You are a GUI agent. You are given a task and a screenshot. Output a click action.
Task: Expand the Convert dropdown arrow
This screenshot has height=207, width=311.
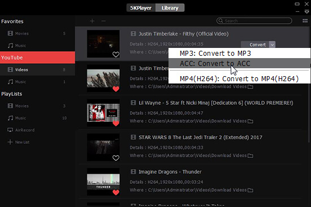(x=273, y=45)
